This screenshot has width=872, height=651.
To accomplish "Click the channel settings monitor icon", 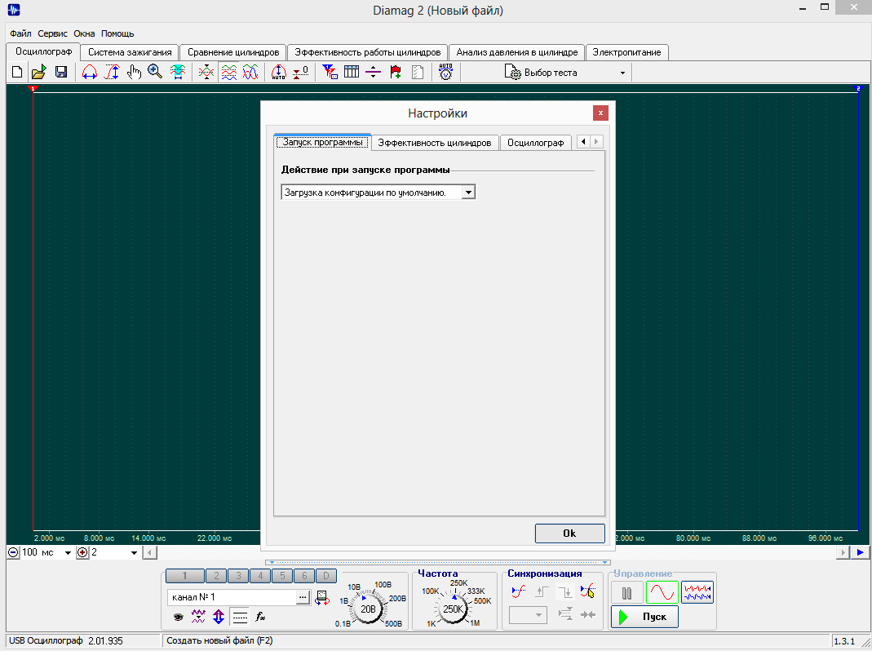I will [322, 598].
